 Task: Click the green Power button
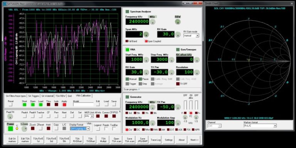click(10, 129)
